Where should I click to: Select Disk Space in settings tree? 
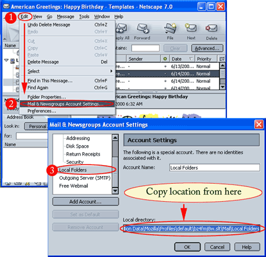[78, 146]
